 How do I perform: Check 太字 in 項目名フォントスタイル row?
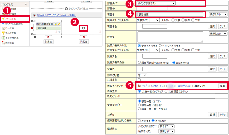pyautogui.click(x=173, y=20)
